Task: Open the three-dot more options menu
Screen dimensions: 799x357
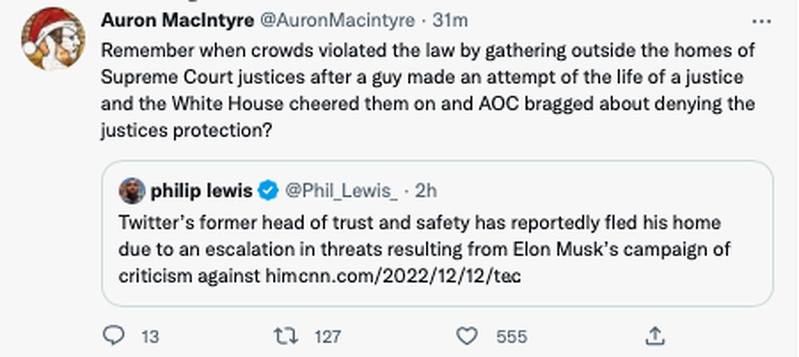Action: [x=762, y=21]
